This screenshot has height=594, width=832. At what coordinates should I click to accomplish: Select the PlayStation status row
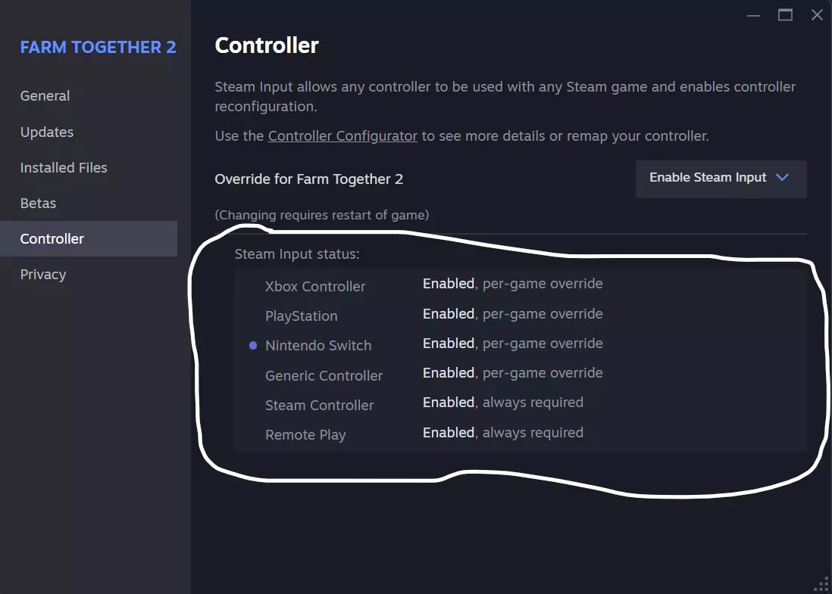tap(302, 316)
